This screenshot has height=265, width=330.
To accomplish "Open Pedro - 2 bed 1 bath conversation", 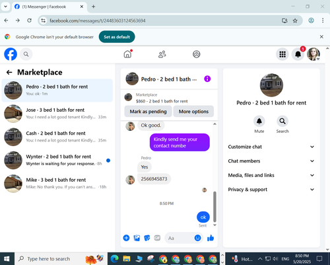I will pyautogui.click(x=57, y=91).
